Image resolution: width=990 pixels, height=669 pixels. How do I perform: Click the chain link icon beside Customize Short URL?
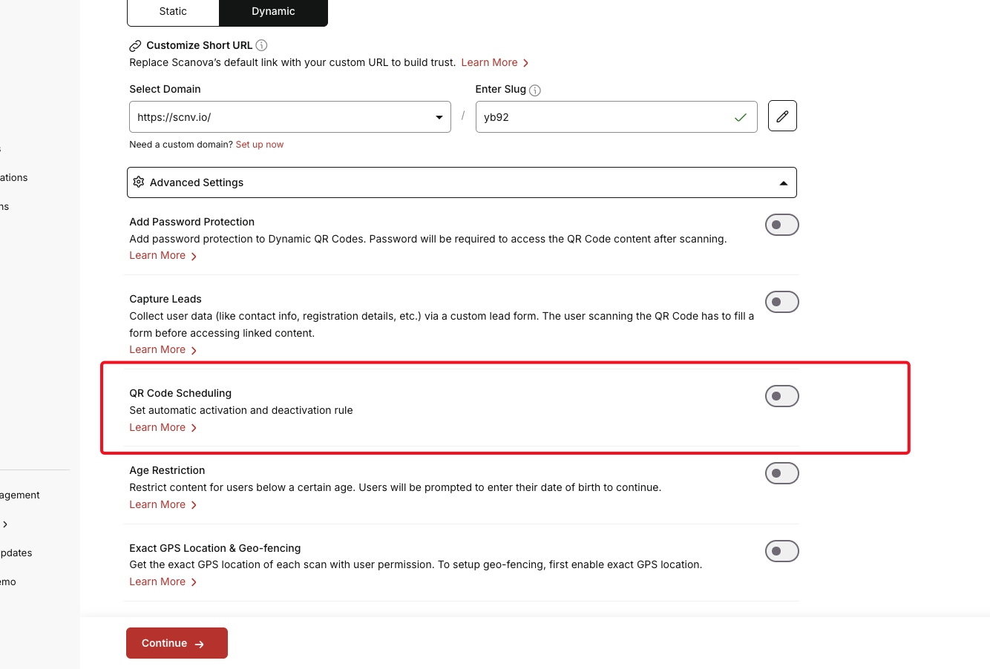(135, 46)
